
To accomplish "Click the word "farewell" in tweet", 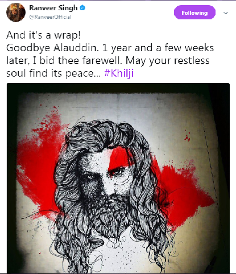I will pos(102,61).
